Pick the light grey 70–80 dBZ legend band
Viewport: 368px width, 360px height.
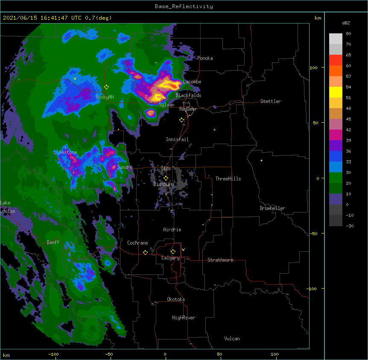tap(336, 39)
